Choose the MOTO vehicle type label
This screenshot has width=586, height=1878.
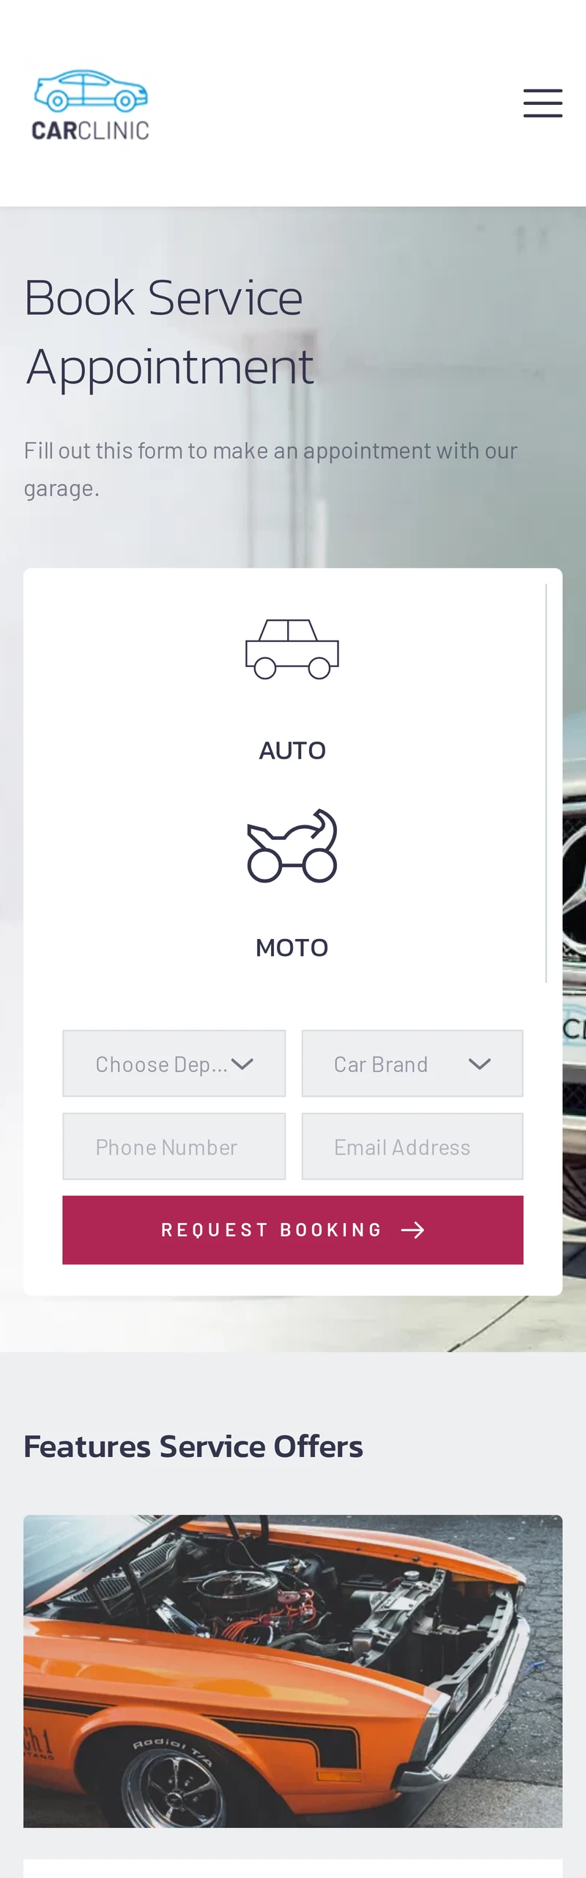292,948
